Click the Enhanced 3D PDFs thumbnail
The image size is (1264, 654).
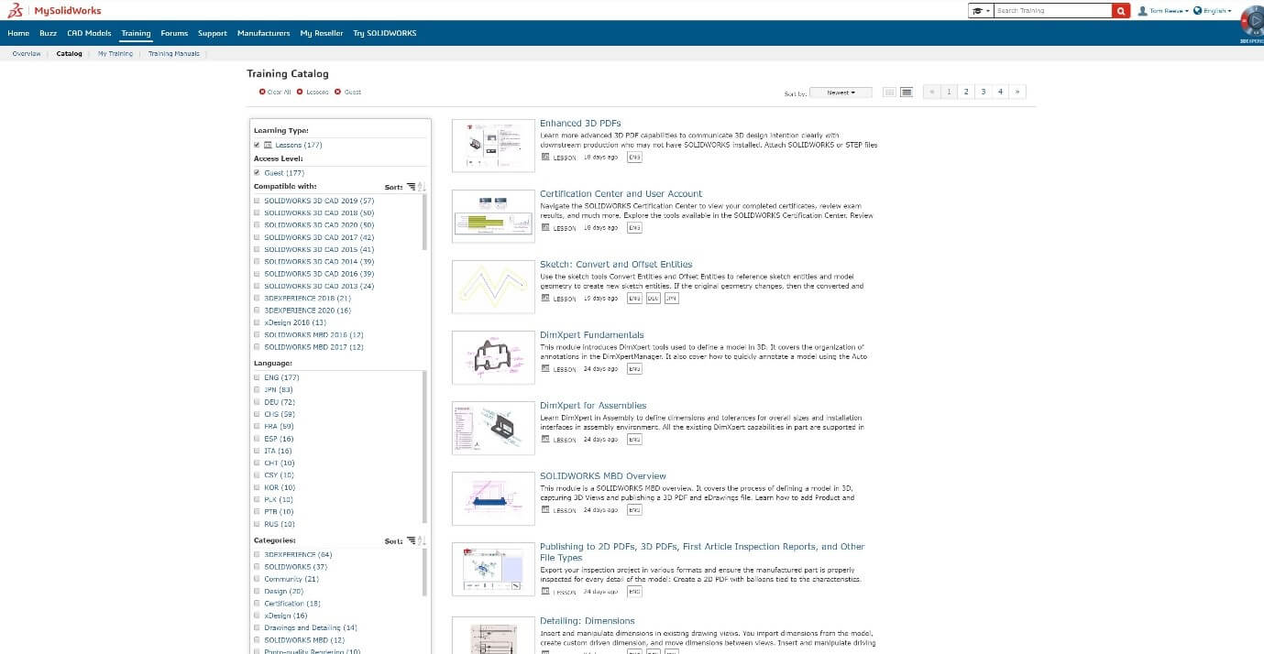(493, 146)
